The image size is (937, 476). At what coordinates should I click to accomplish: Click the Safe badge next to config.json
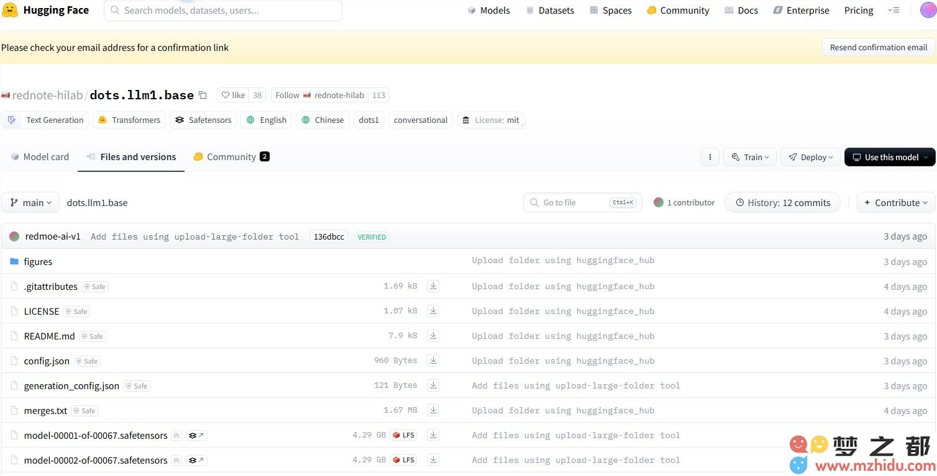[87, 361]
